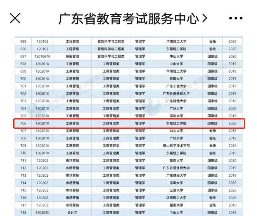The height and width of the screenshot is (216, 257).
Task: Tap the chevron next to the title
Action: tap(205, 18)
